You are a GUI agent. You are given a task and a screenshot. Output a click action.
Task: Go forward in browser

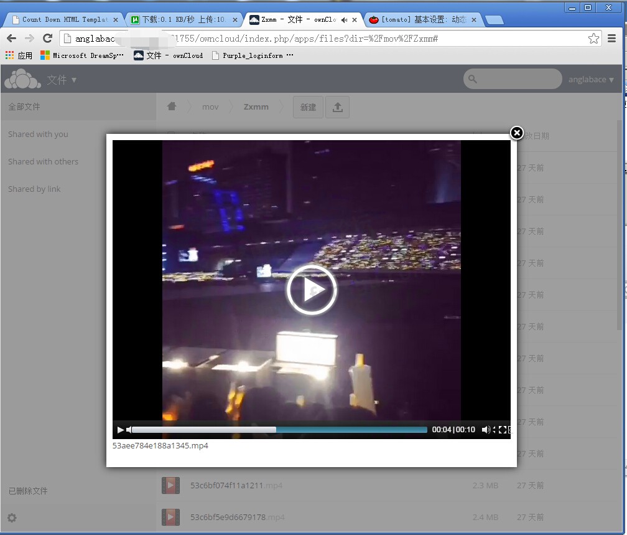(x=29, y=38)
